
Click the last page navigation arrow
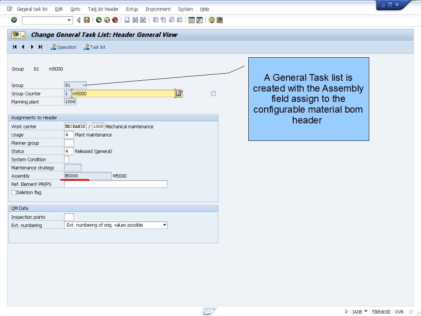pos(40,47)
